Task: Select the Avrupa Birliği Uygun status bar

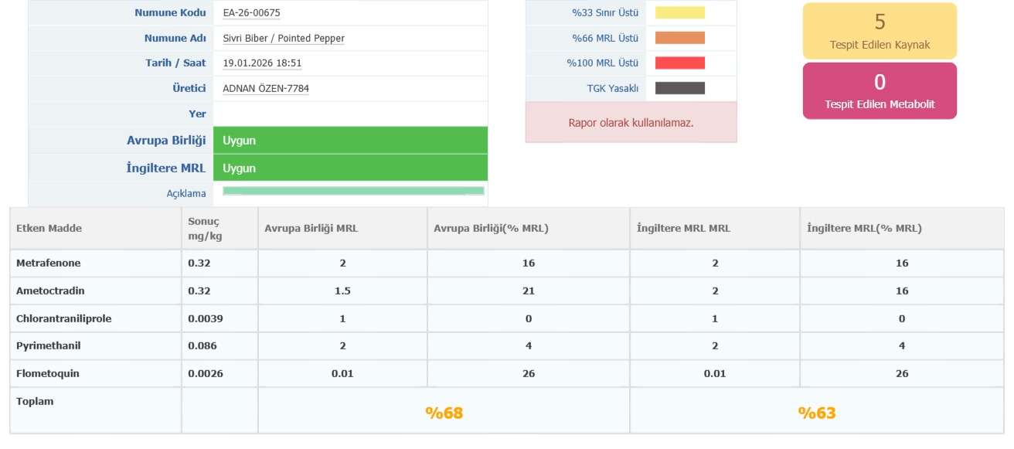Action: click(x=349, y=141)
